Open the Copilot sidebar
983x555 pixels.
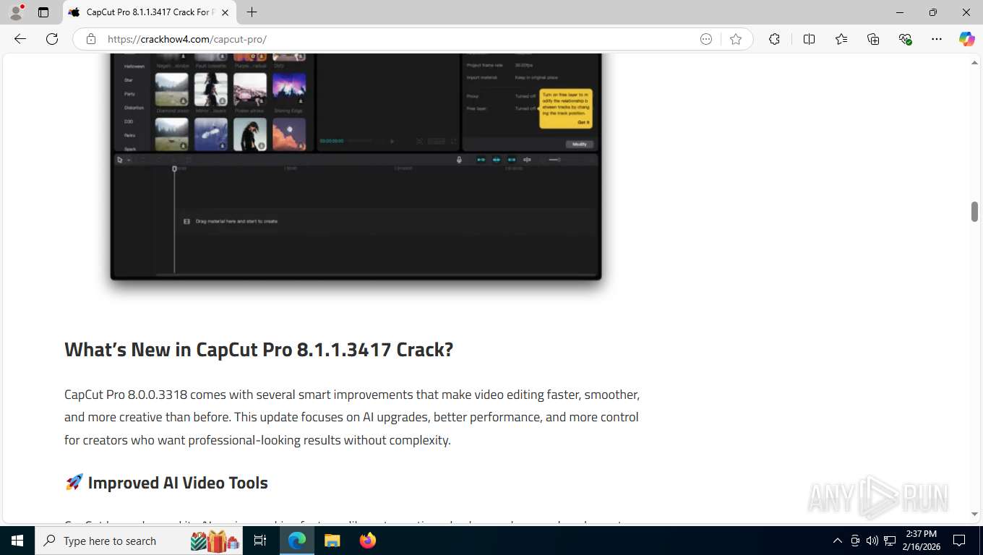[x=967, y=39]
